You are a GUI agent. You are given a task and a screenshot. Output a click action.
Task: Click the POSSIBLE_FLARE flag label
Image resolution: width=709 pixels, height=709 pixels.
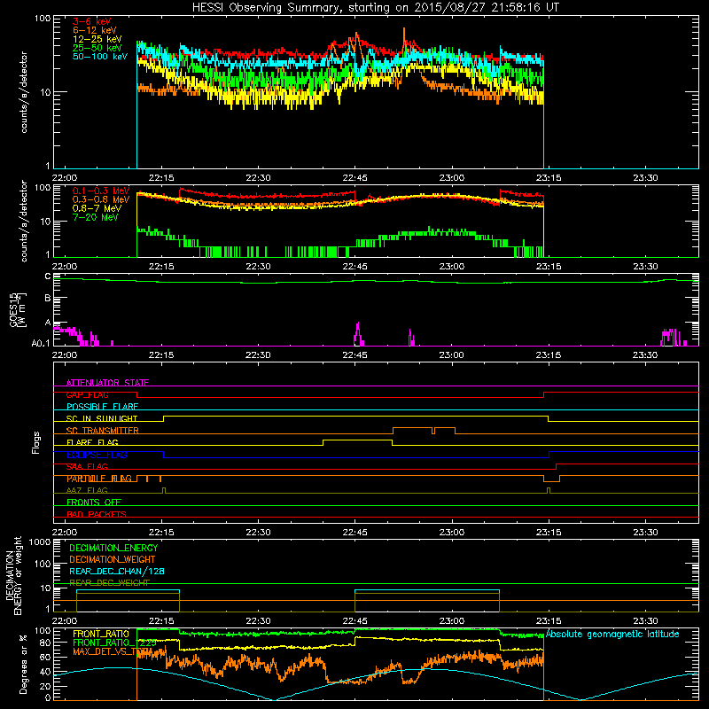(102, 407)
